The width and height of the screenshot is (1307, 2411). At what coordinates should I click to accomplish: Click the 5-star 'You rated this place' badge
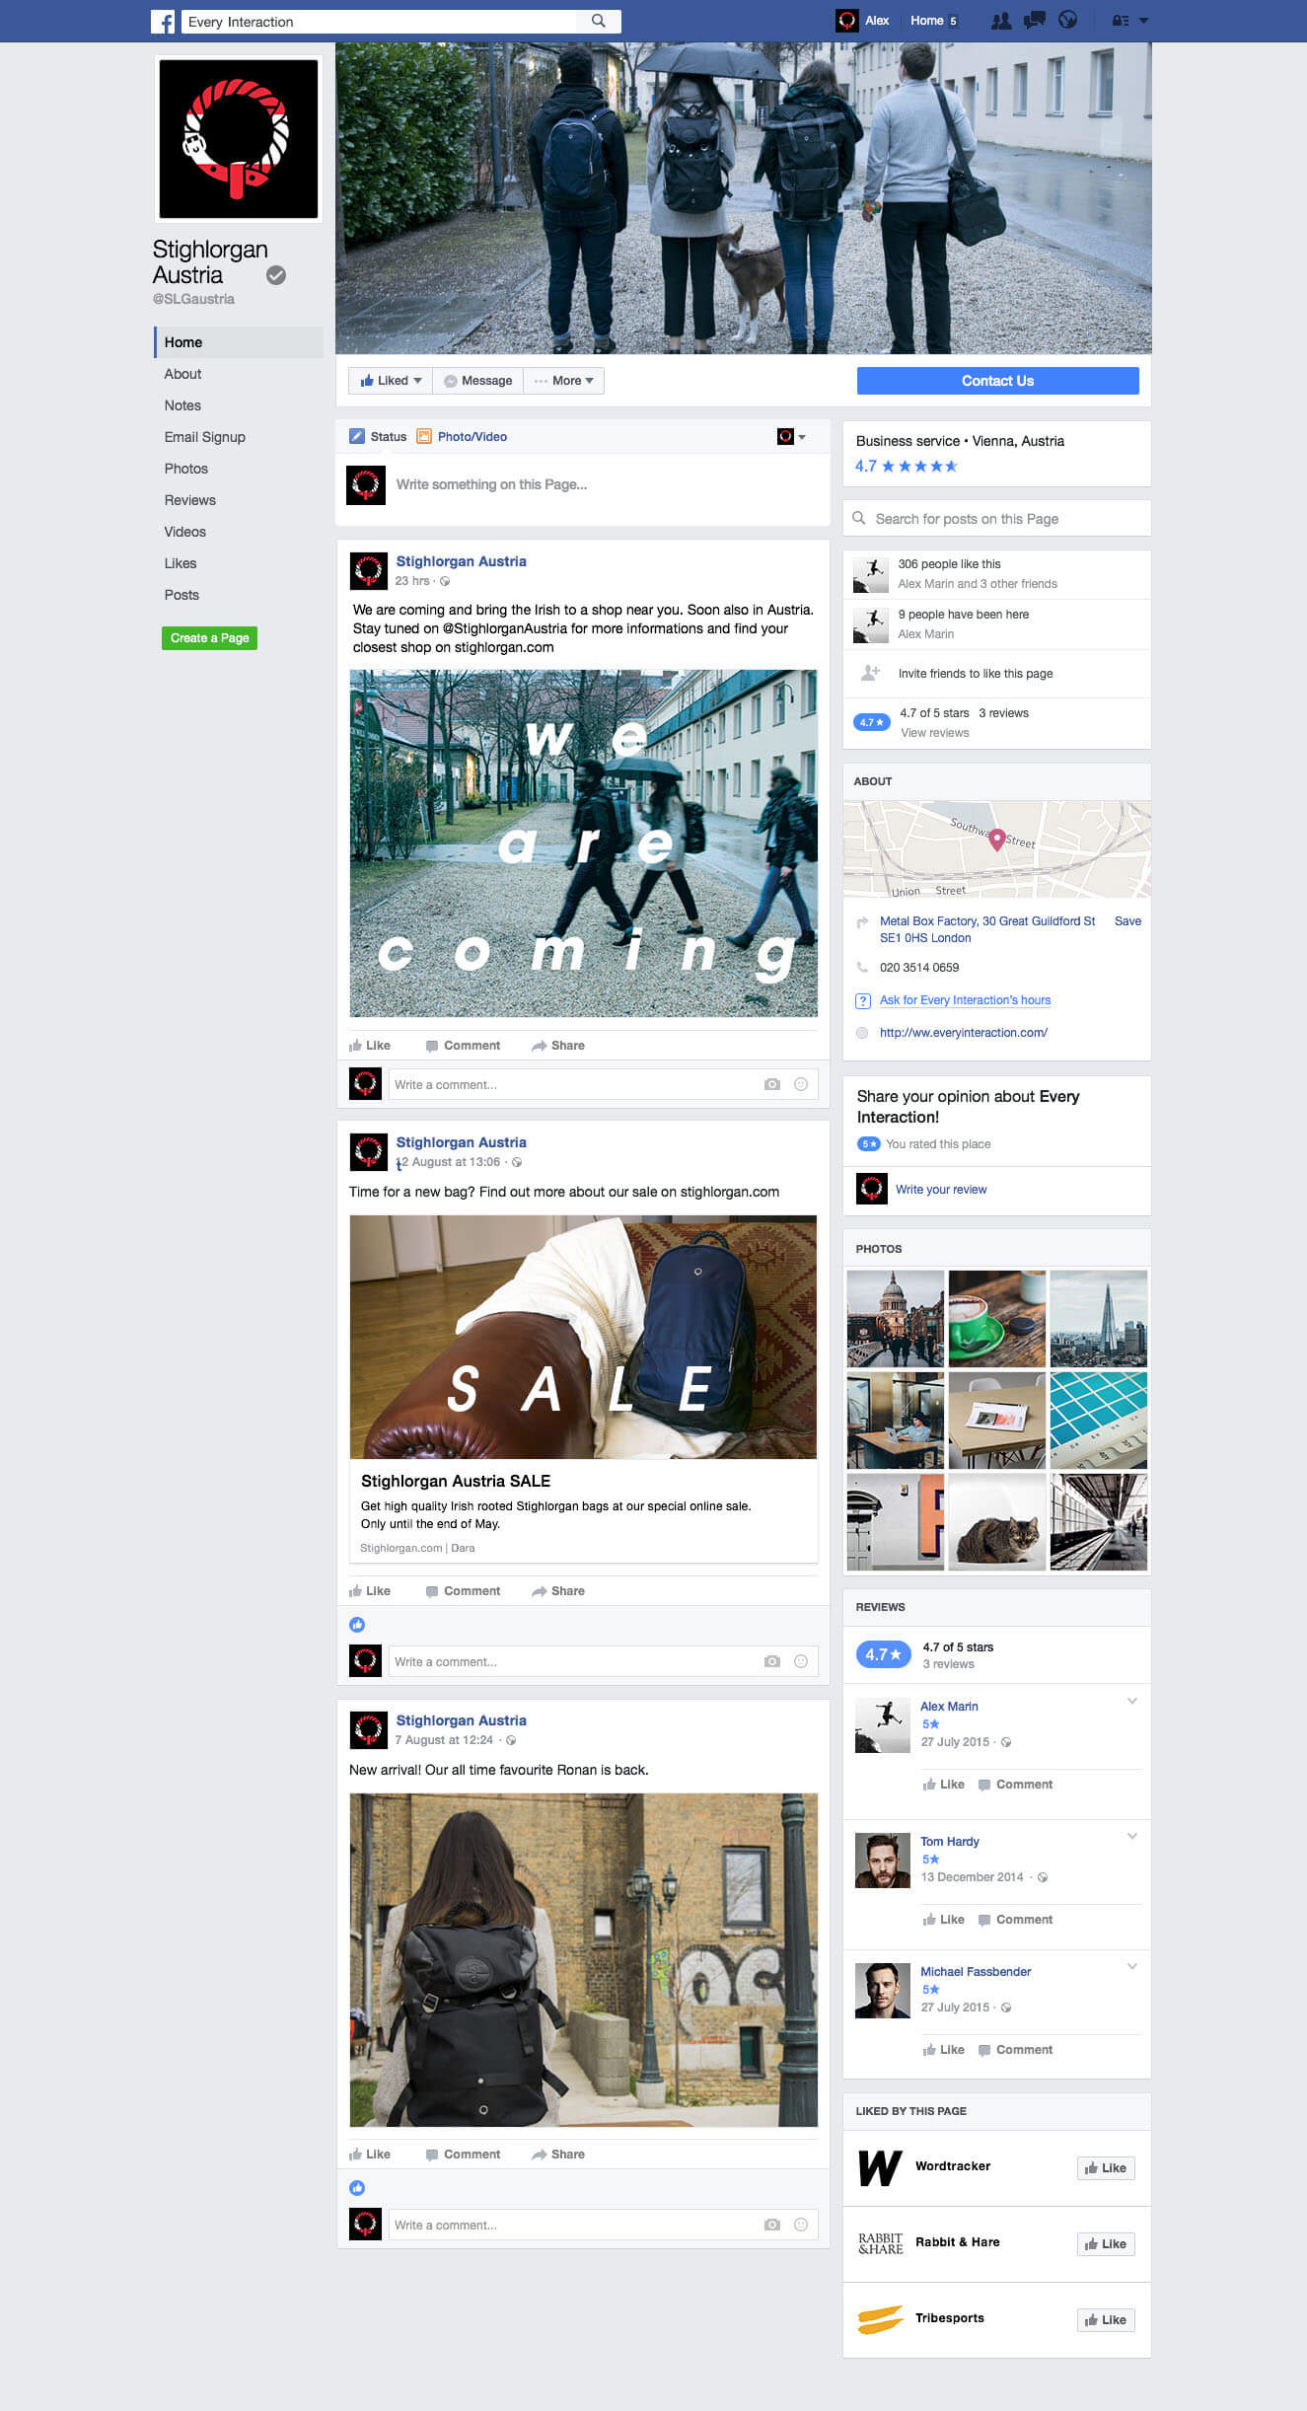coord(868,1144)
